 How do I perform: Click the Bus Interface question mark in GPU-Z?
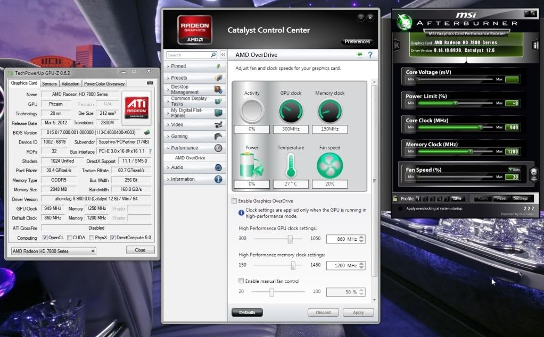150,151
